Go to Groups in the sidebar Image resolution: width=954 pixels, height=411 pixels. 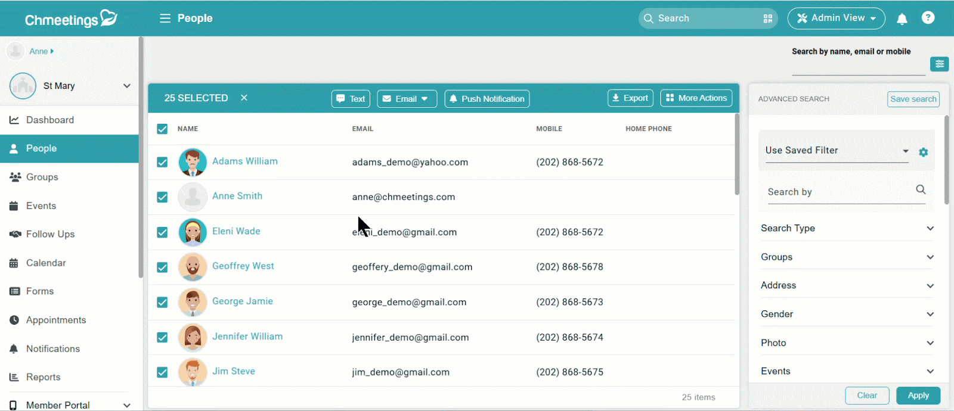(x=42, y=177)
